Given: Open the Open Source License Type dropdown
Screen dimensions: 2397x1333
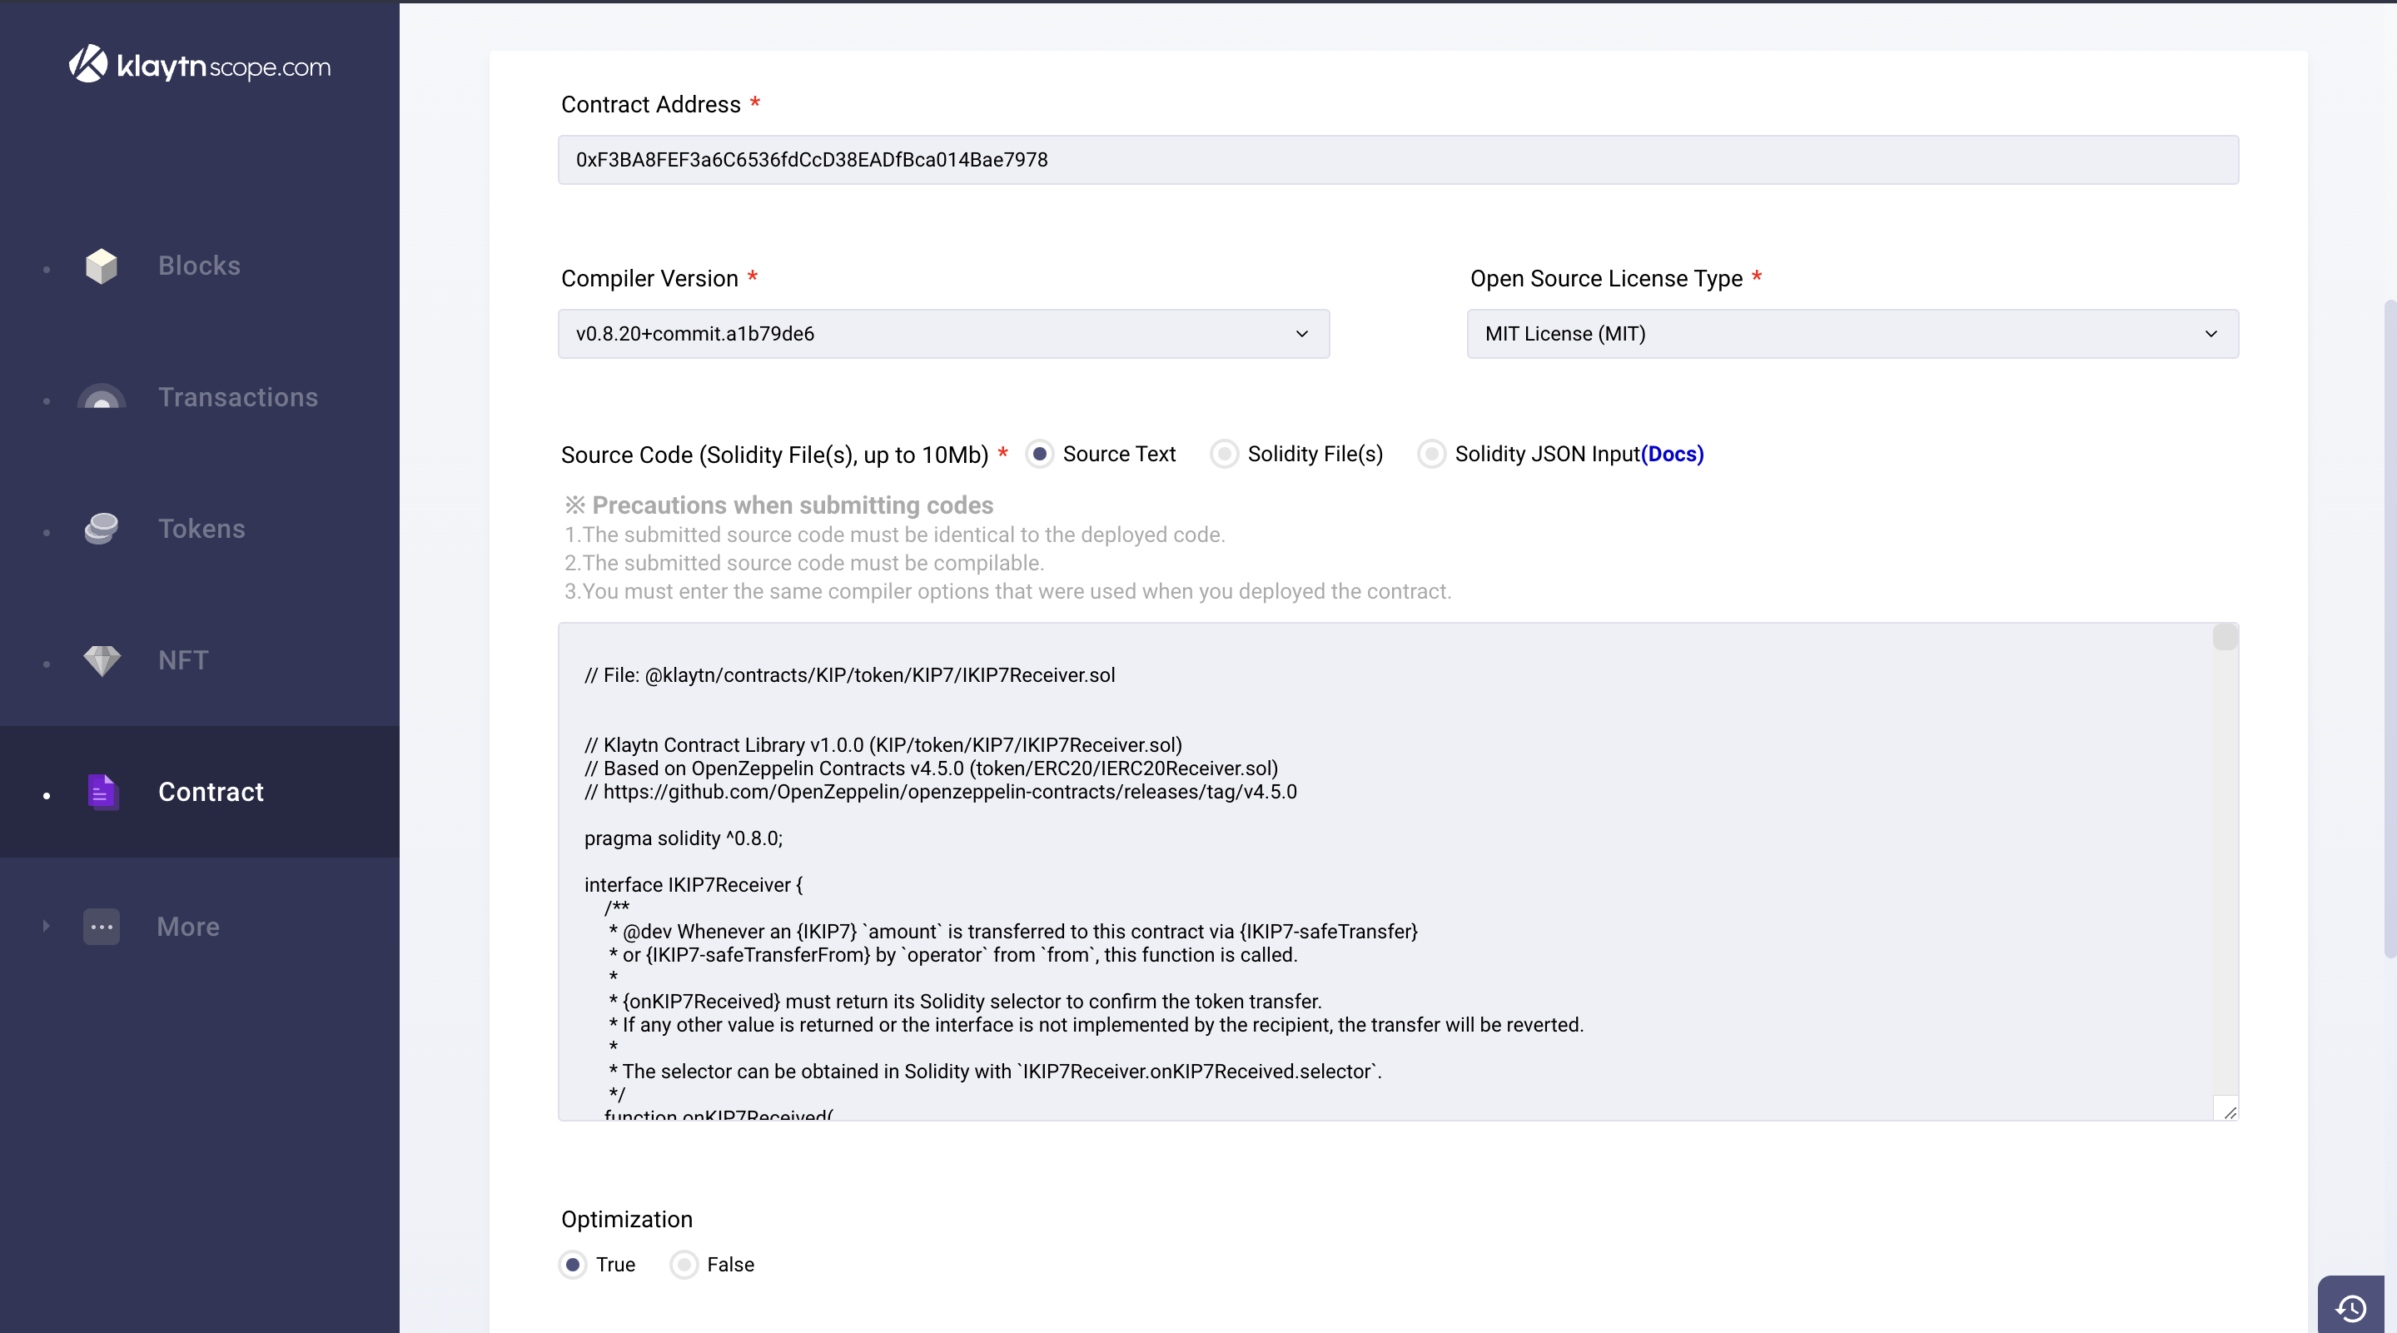Looking at the screenshot, I should [x=1852, y=334].
